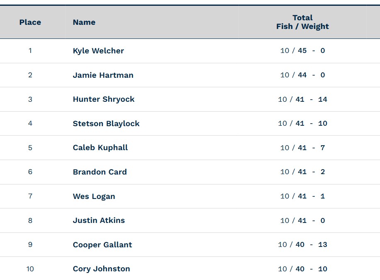Open Kyle Welcher's angler profile link
Screen dimensions: 380x280
pos(98,51)
